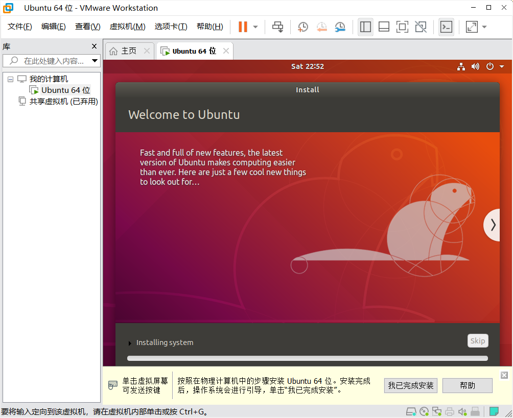
Task: Take a snapshot of the virtual machine
Action: (303, 27)
